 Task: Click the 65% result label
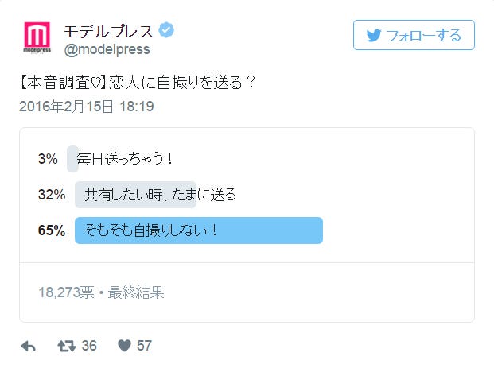point(52,230)
